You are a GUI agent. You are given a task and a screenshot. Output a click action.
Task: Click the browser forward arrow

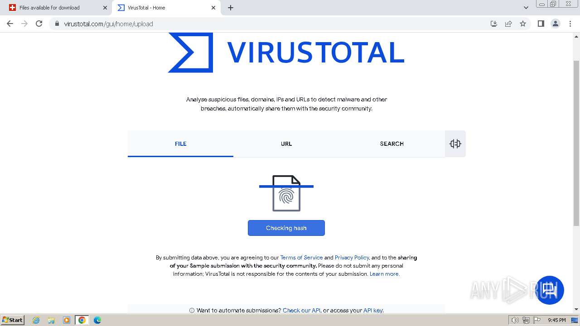click(x=24, y=24)
